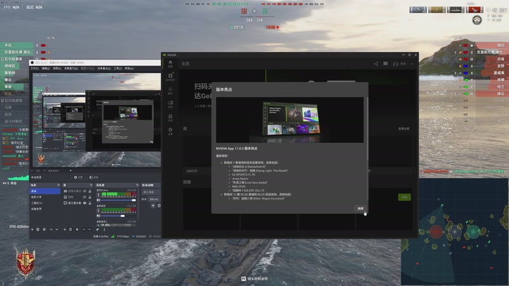The image size is (509, 286).
Task: Open the mixer panel options dots menu
Action: (104, 229)
